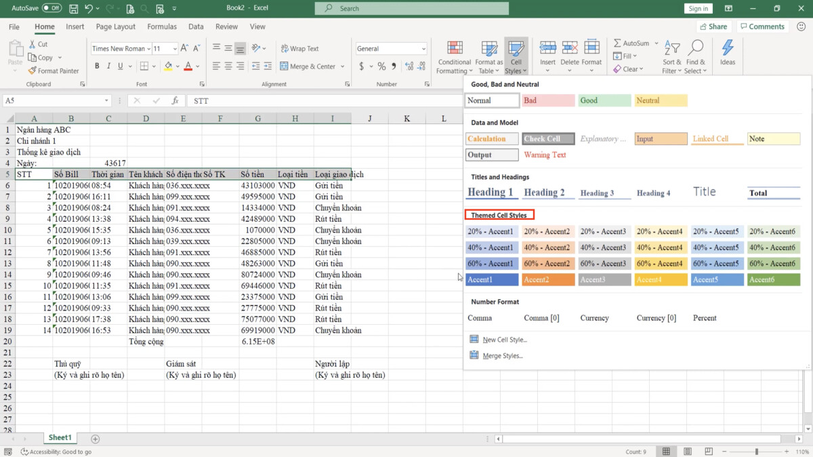
Task: Open the Paste dropdown arrow
Action: click(15, 71)
